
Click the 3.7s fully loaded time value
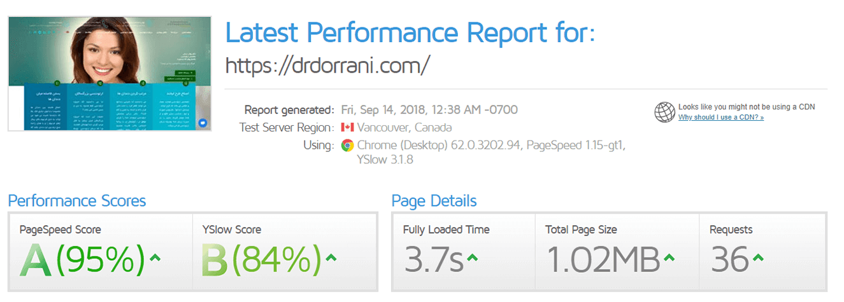[x=433, y=259]
